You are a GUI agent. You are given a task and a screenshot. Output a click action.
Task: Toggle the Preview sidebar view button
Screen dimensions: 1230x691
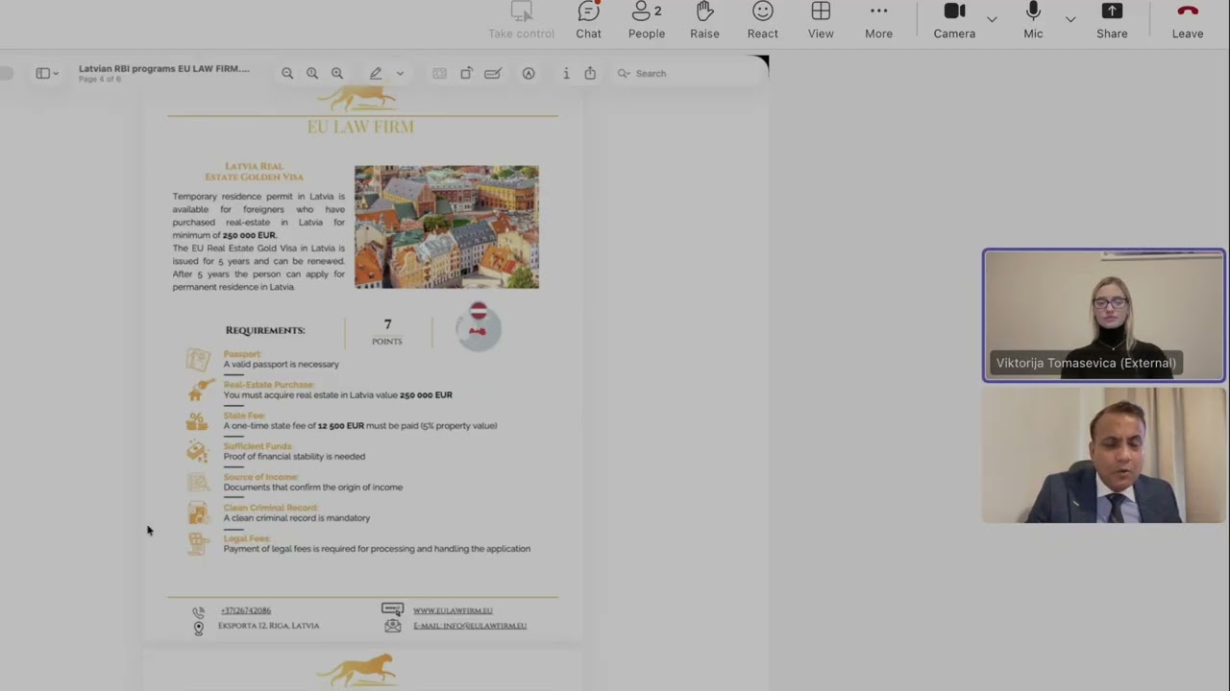(x=42, y=73)
